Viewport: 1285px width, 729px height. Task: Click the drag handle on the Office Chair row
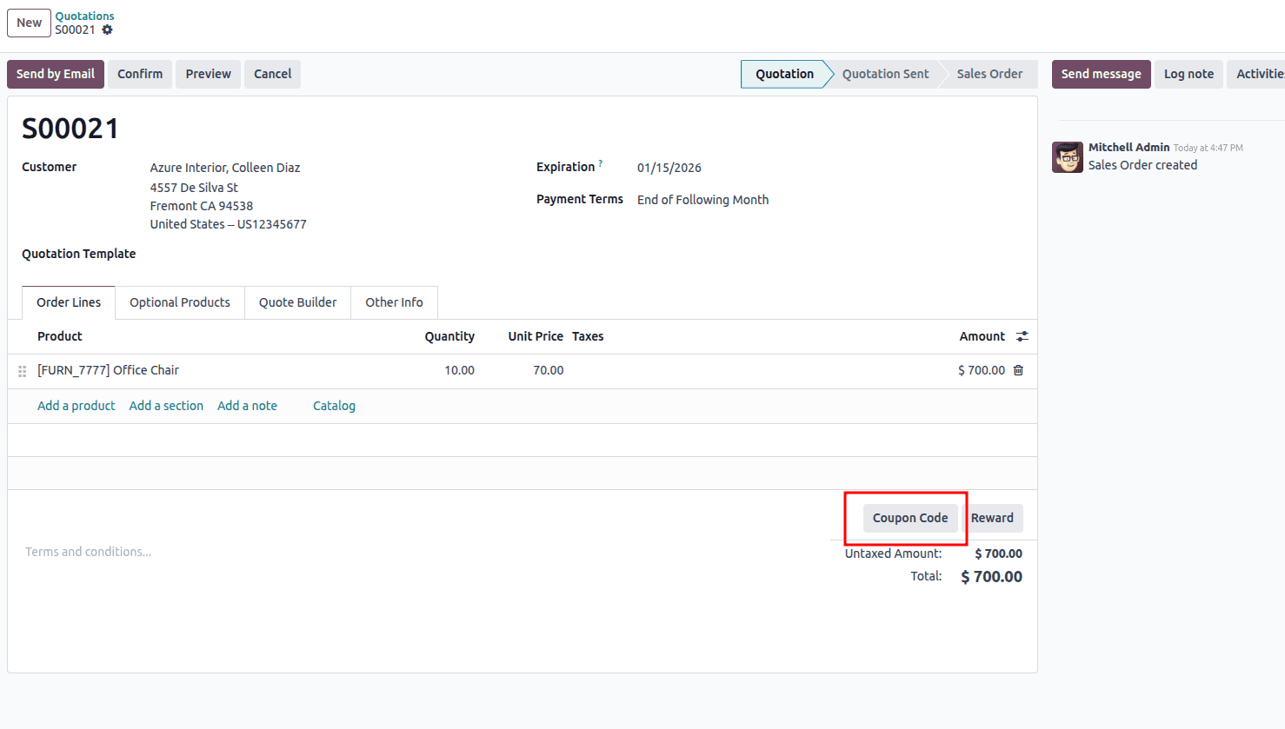[x=22, y=370]
